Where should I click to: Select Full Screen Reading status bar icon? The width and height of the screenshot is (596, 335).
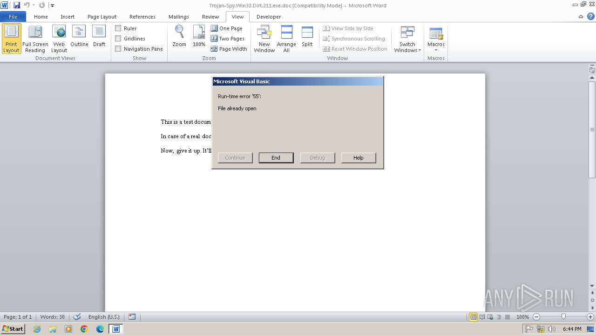click(x=481, y=317)
